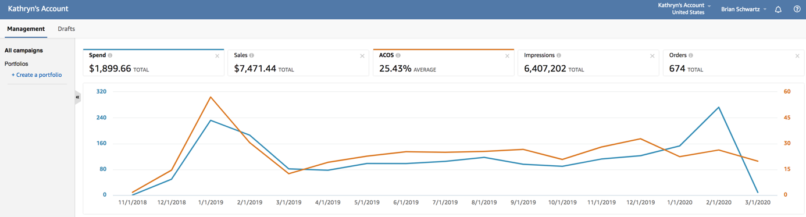Toggle the Sales card to plot it
Screen dimensions: 806x217
coord(298,63)
